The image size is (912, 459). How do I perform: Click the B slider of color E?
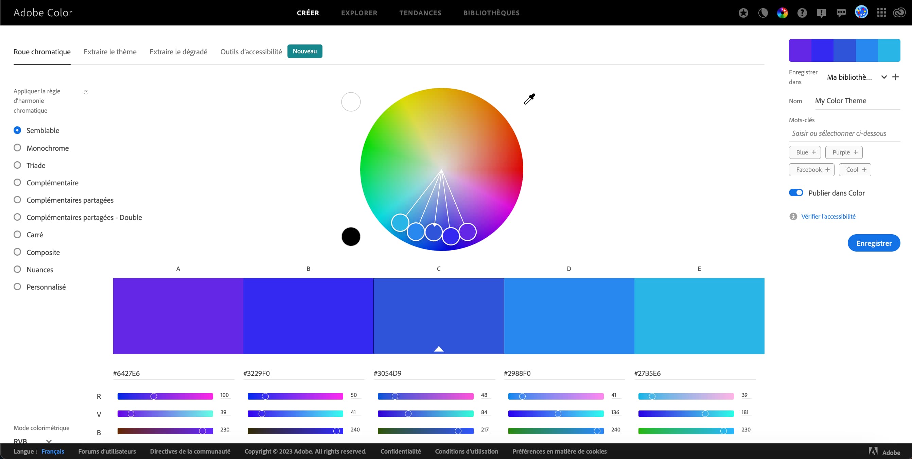pyautogui.click(x=686, y=431)
